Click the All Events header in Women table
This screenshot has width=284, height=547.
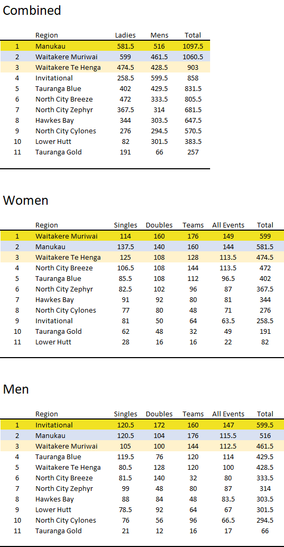[x=229, y=225]
